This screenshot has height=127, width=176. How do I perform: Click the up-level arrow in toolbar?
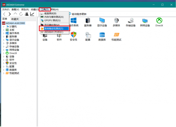[x=15, y=14]
